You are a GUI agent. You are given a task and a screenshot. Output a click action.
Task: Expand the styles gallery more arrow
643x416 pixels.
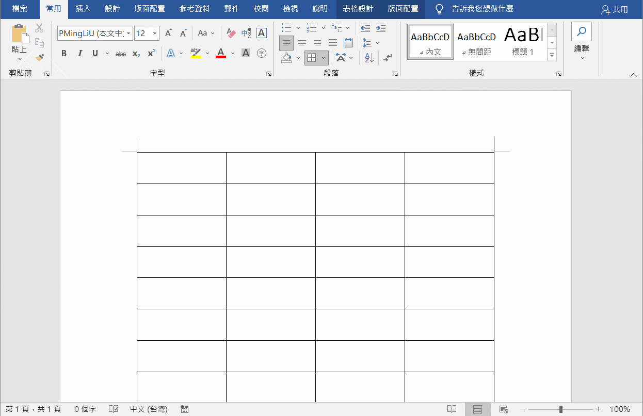(552, 55)
